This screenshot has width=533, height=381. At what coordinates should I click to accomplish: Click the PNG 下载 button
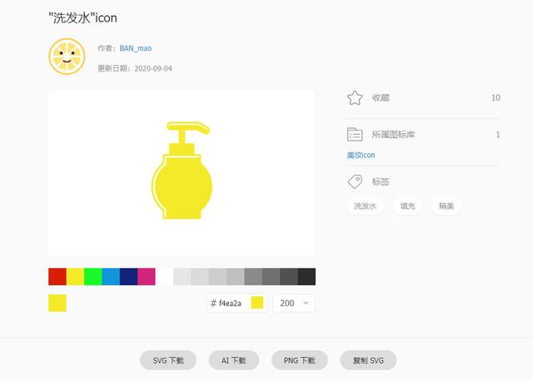click(299, 360)
